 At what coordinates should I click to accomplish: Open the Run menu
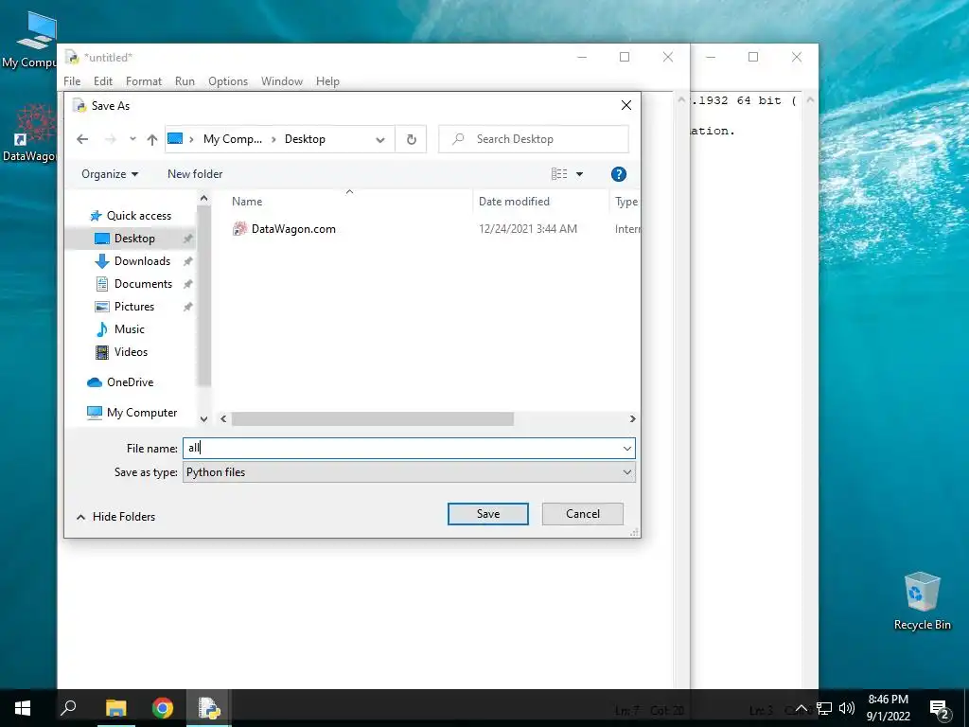click(185, 81)
